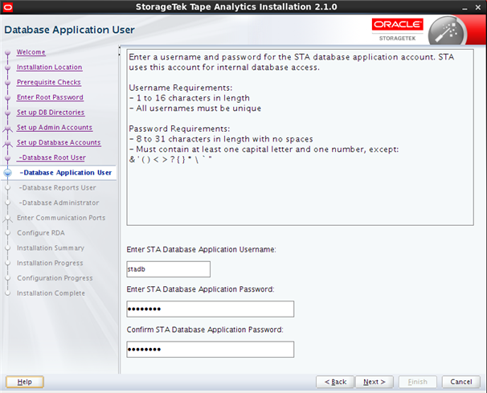Return to Prerequisite Checks step
487x393 pixels.
coord(49,82)
